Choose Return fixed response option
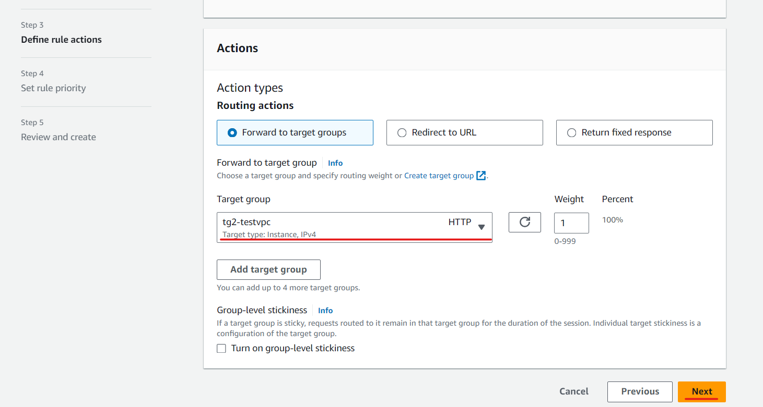Image resolution: width=763 pixels, height=407 pixels. [635, 132]
